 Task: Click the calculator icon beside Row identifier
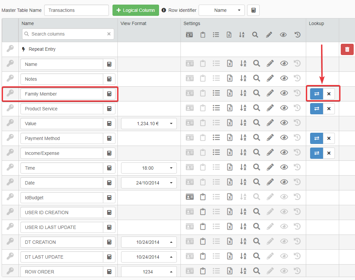pos(253,10)
